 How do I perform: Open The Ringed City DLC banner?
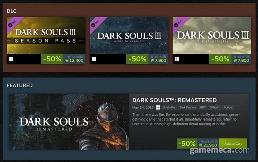coord(212,35)
